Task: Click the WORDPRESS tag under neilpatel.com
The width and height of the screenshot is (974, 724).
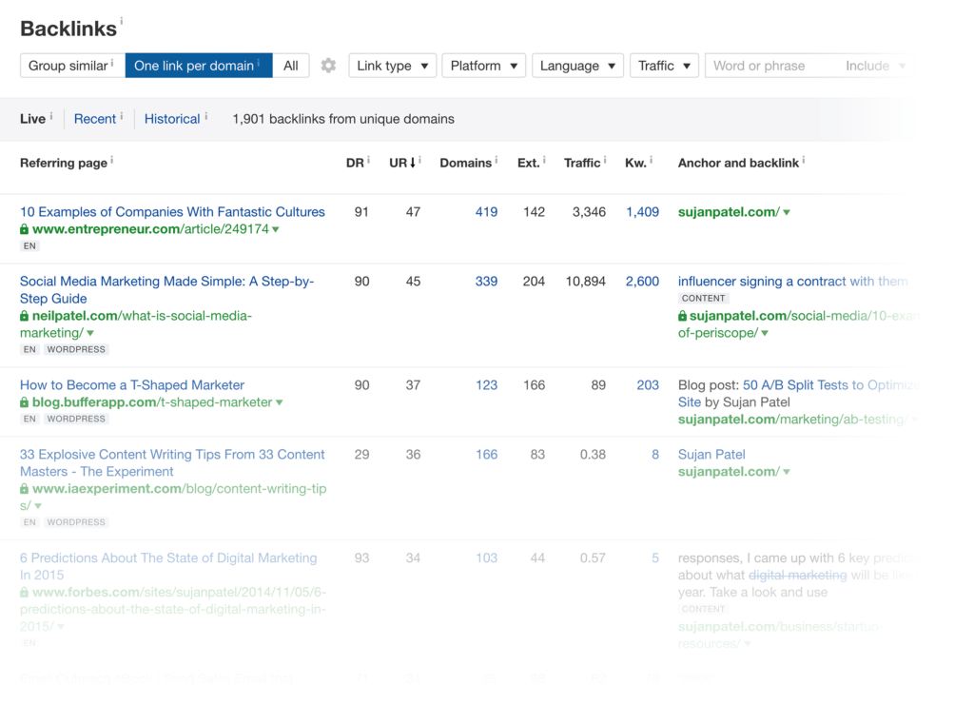Action: pos(76,349)
